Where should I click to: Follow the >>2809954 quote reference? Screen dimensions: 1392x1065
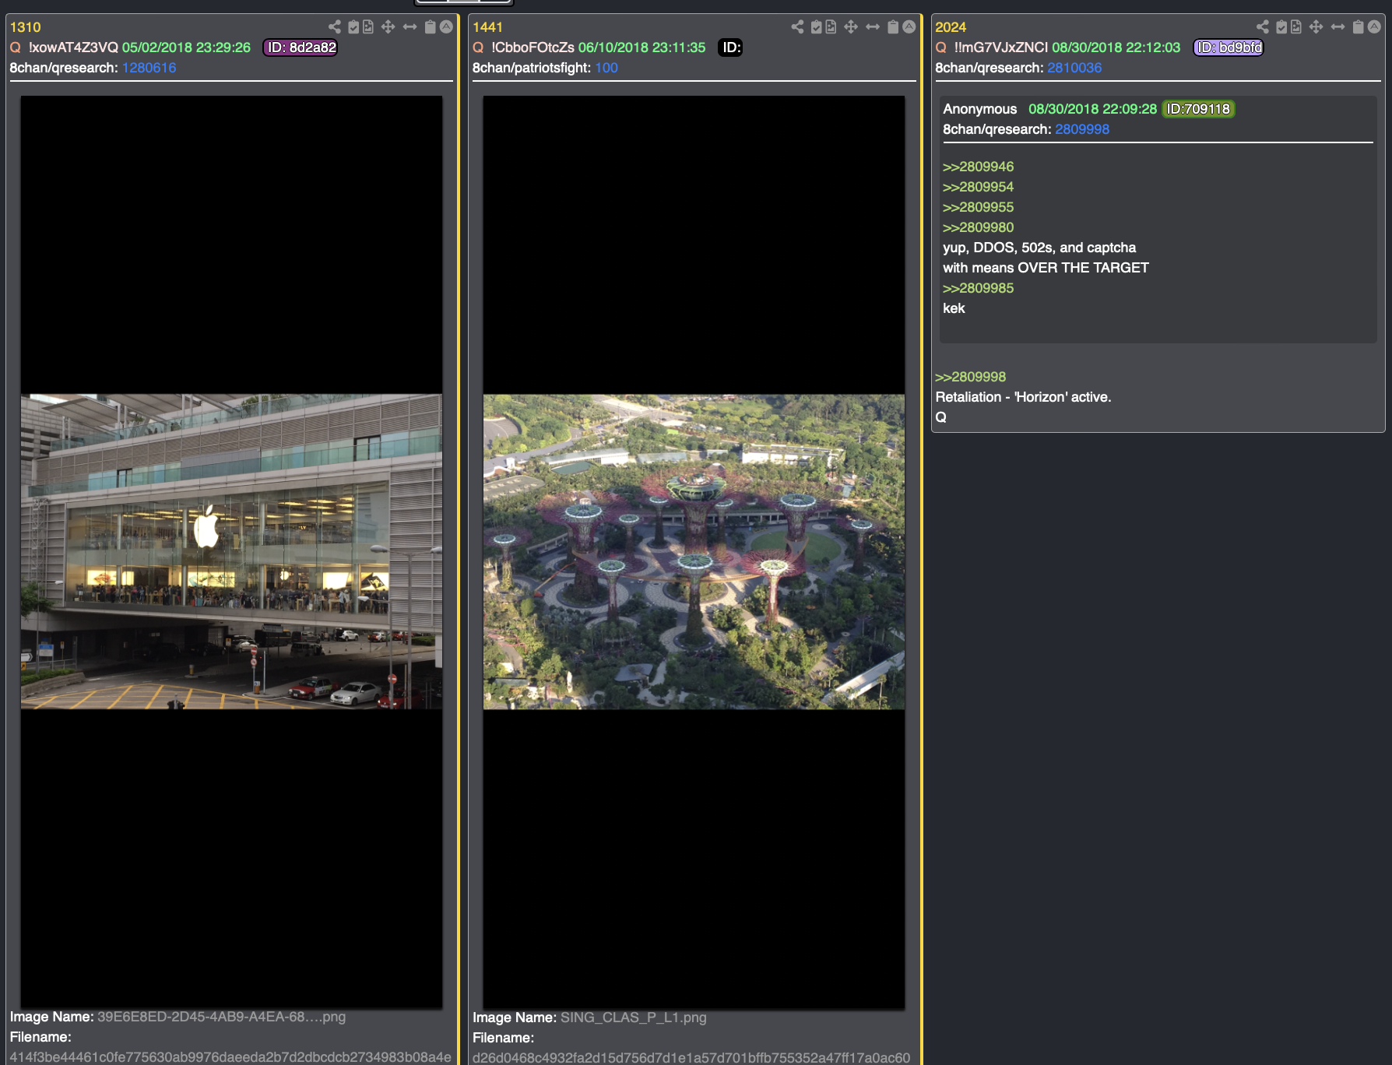(978, 187)
